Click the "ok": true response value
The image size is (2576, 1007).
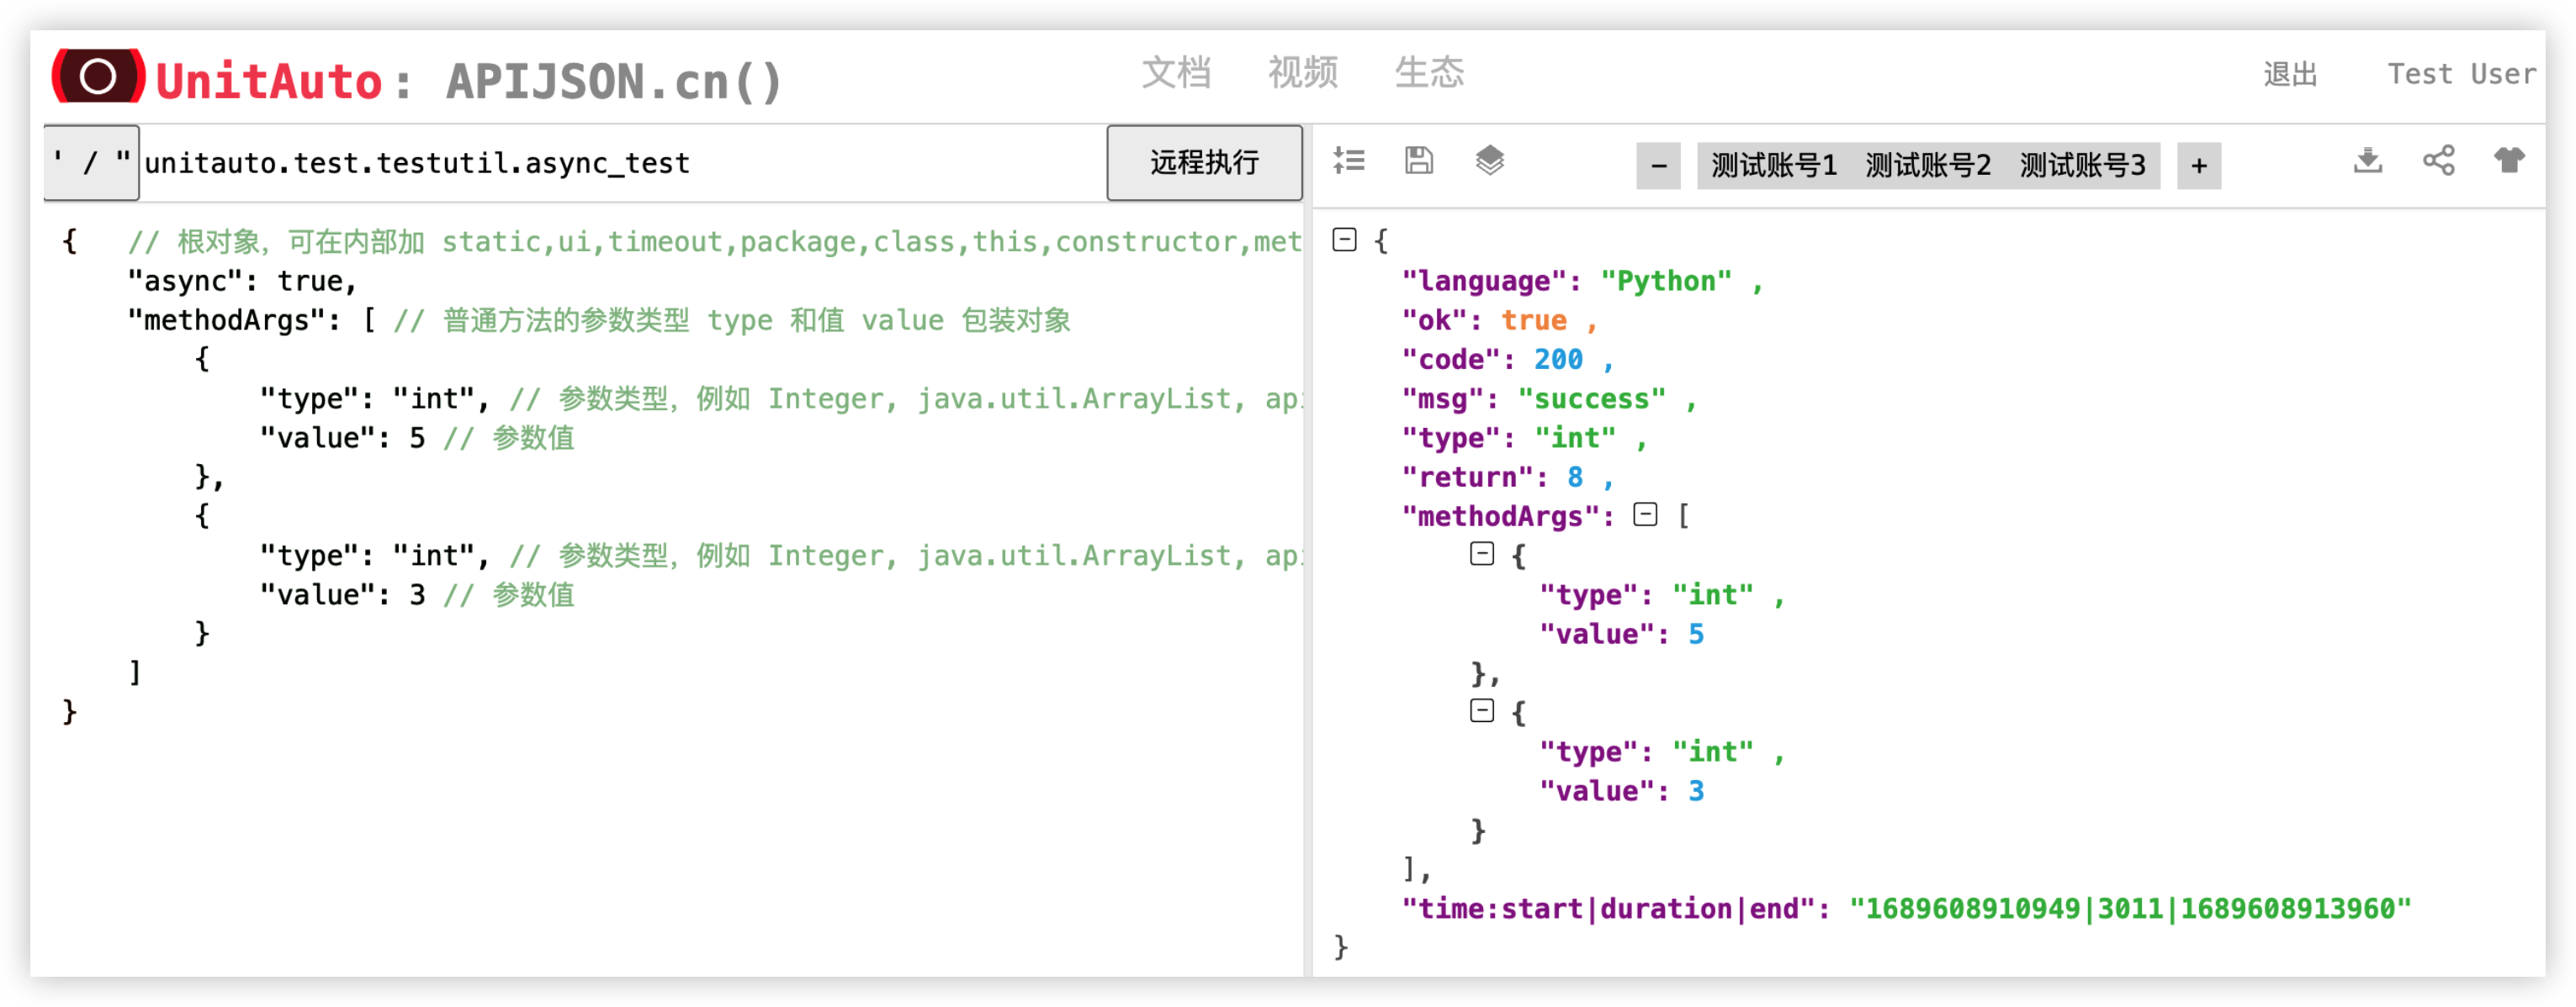pos(1533,321)
